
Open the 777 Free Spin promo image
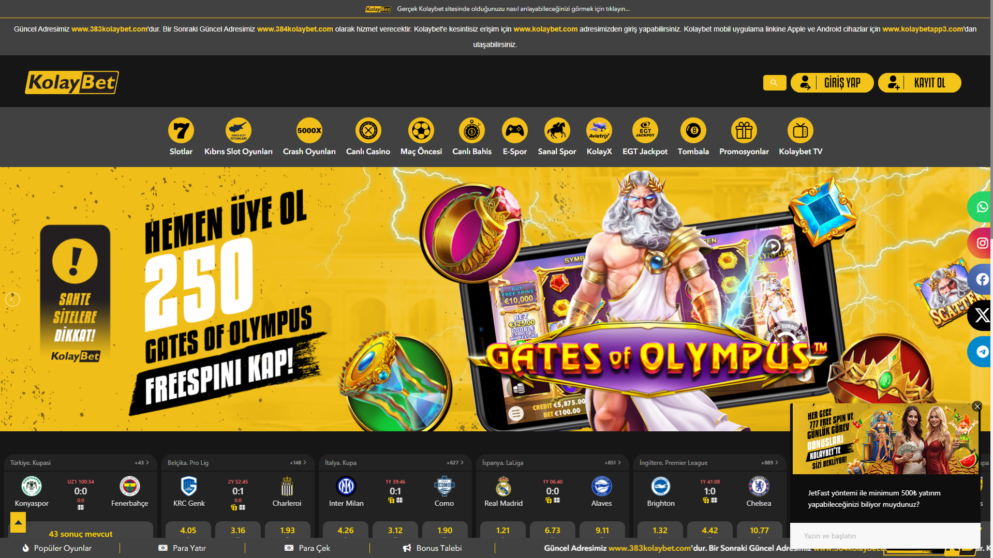(885, 439)
